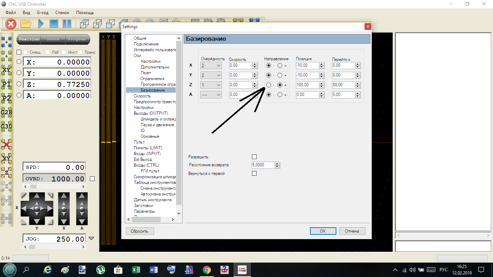
Task: Open Chrome from the taskbar
Action: point(206,270)
